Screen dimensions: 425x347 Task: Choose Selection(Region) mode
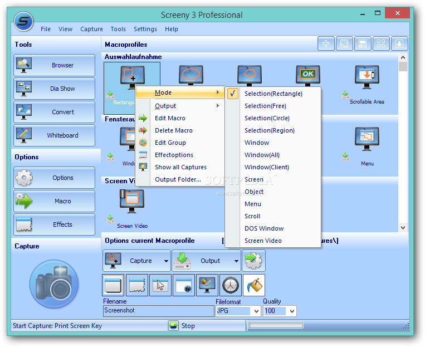[x=273, y=130]
